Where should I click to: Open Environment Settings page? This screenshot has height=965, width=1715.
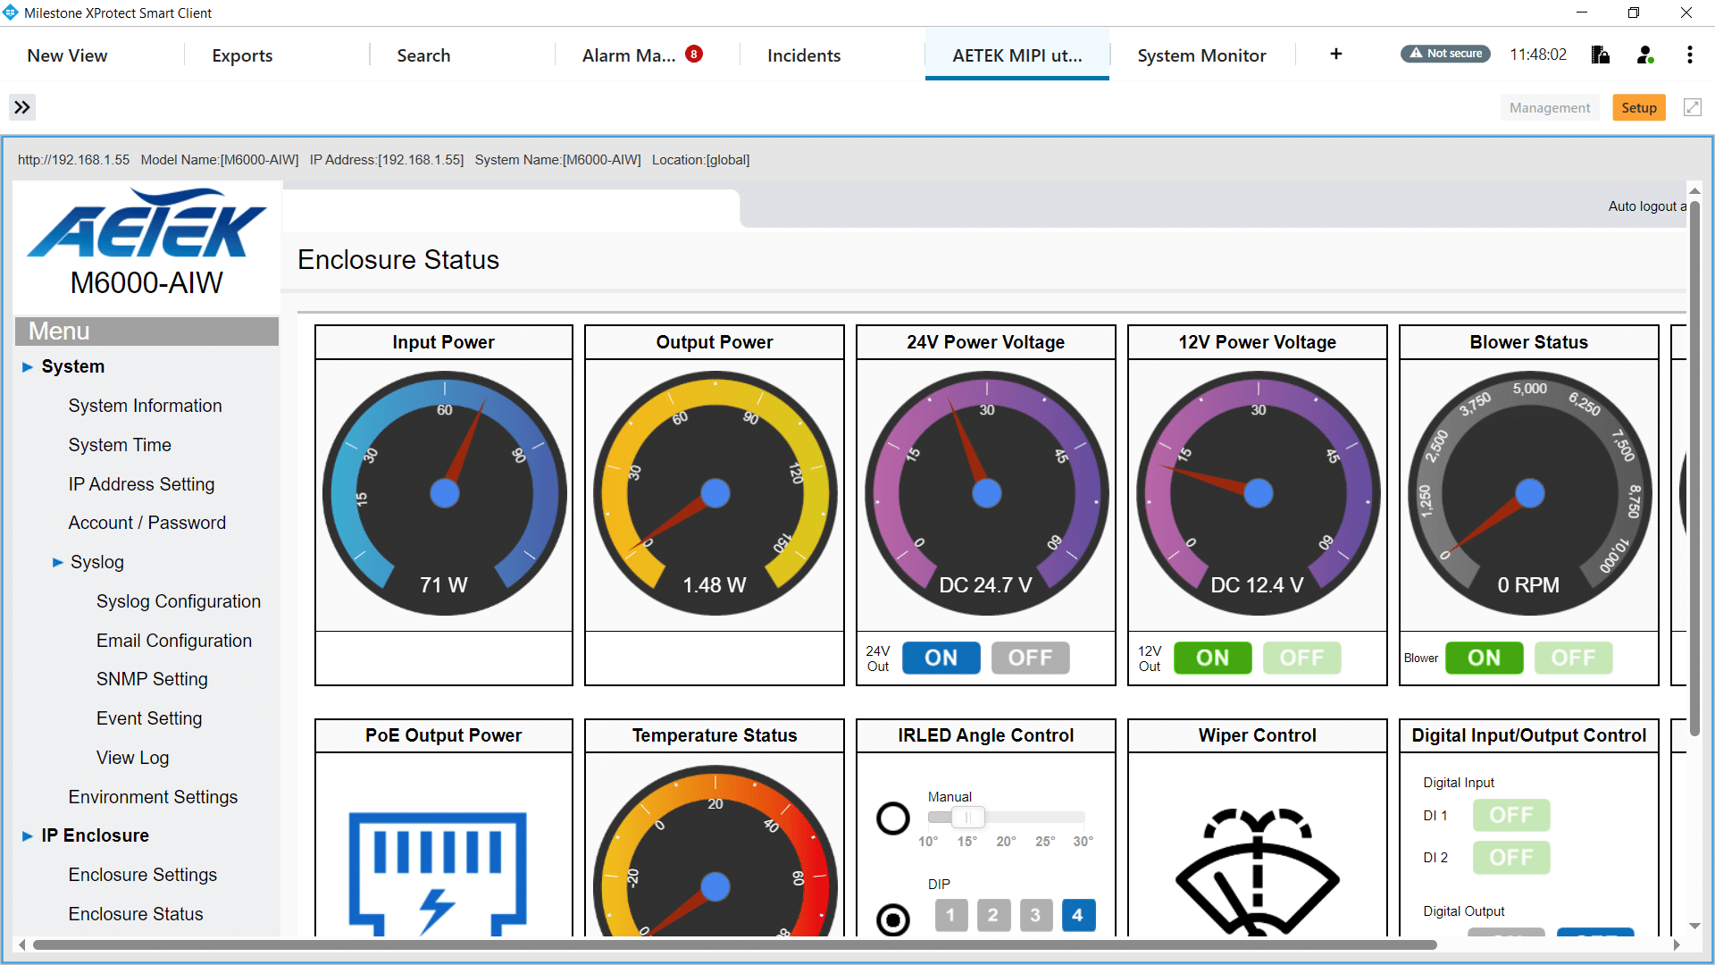tap(153, 797)
